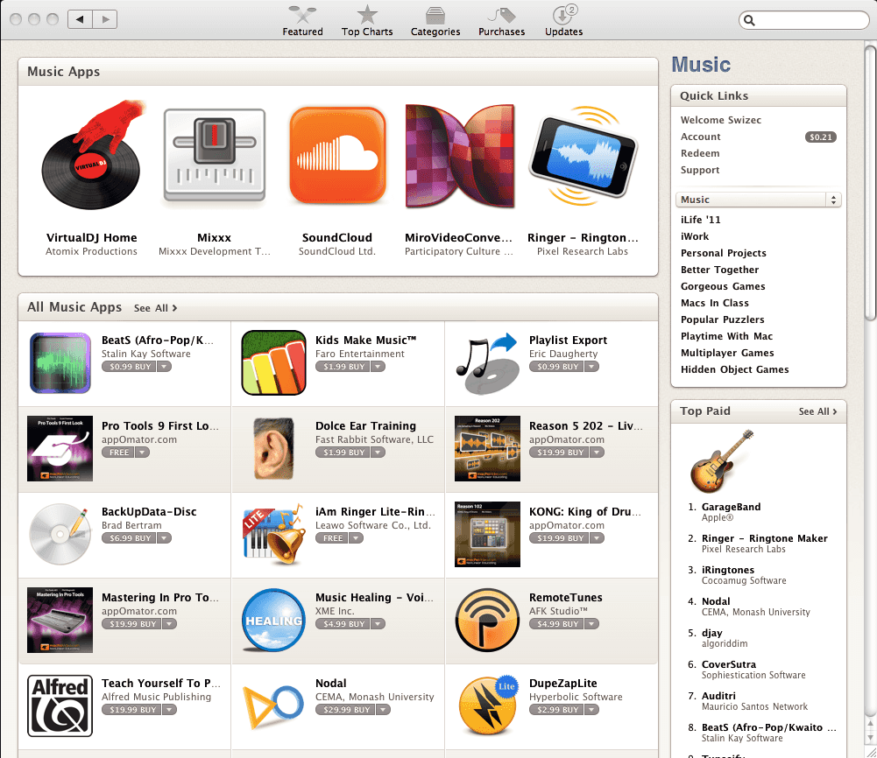Click the GarageBand guitar icon
The height and width of the screenshot is (758, 877).
point(722,460)
